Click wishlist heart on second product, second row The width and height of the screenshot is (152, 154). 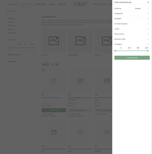coord(90,122)
